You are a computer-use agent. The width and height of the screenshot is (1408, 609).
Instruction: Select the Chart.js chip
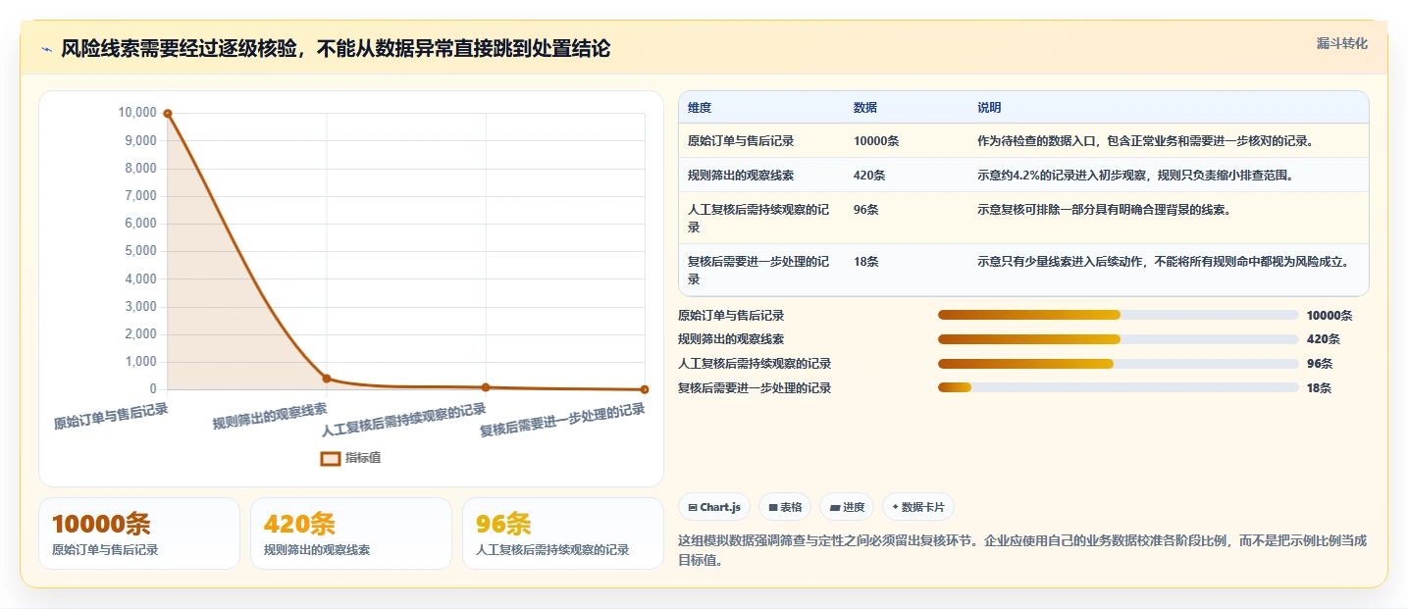click(x=715, y=507)
